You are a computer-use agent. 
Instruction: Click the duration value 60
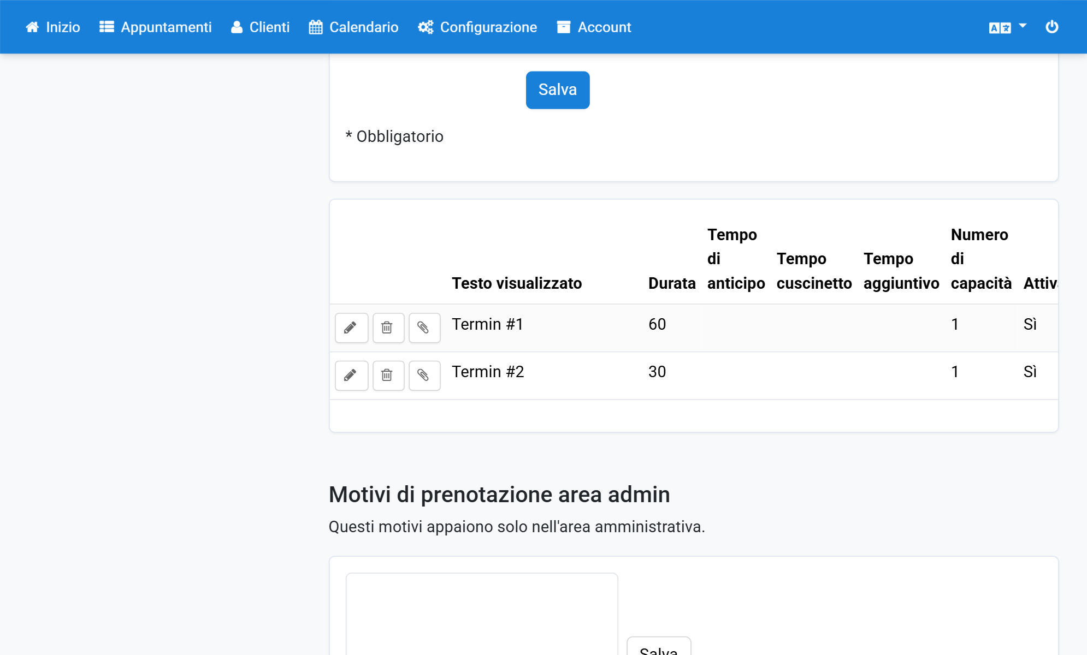[x=657, y=324]
